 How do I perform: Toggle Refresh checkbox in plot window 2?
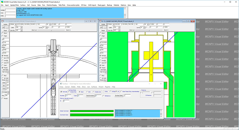pos(100,56)
